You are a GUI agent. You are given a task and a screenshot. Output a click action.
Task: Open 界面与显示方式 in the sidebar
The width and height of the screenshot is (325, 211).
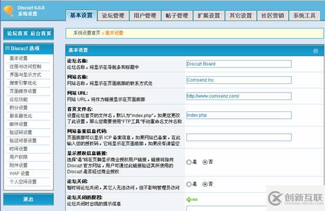(x=25, y=75)
